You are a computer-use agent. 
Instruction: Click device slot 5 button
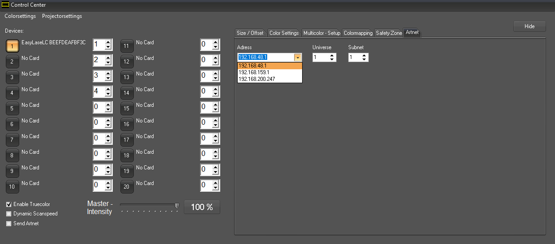(x=12, y=109)
